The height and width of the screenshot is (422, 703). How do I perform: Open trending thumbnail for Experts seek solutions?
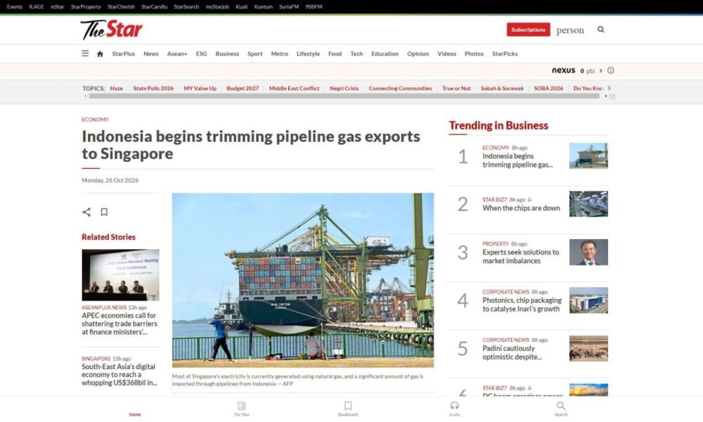[x=588, y=252]
